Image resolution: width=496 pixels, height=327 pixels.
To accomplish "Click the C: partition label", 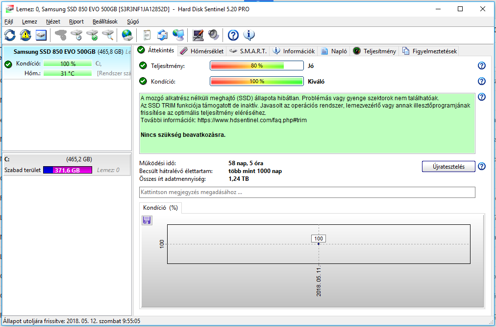I will (x=7, y=159).
